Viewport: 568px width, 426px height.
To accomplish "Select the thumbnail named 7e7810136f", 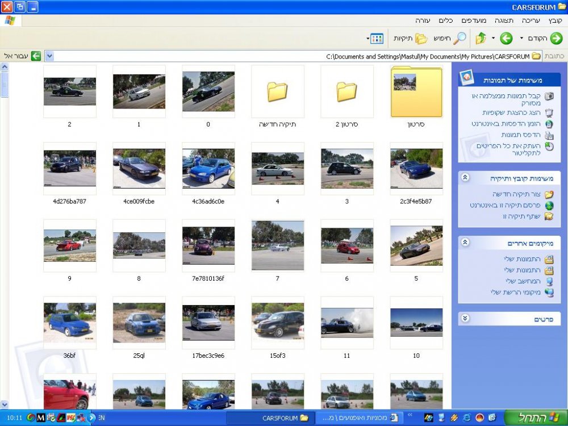I will coord(208,246).
